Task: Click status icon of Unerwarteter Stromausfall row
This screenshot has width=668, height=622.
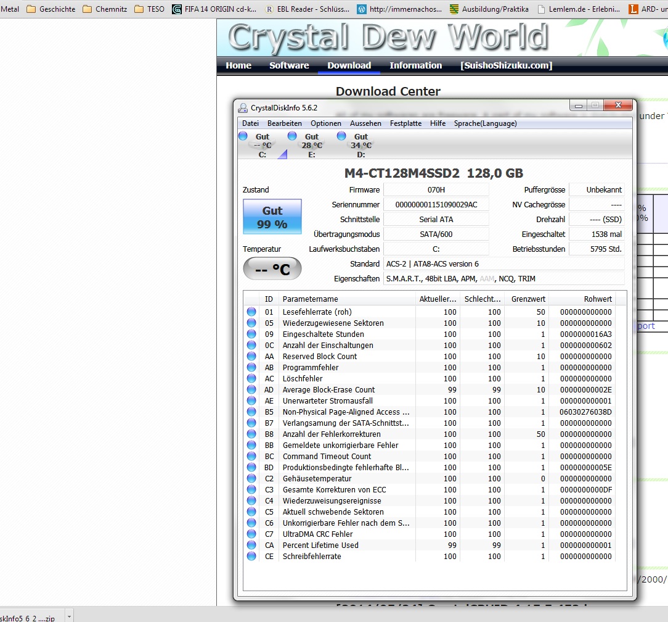Action: pyautogui.click(x=251, y=400)
